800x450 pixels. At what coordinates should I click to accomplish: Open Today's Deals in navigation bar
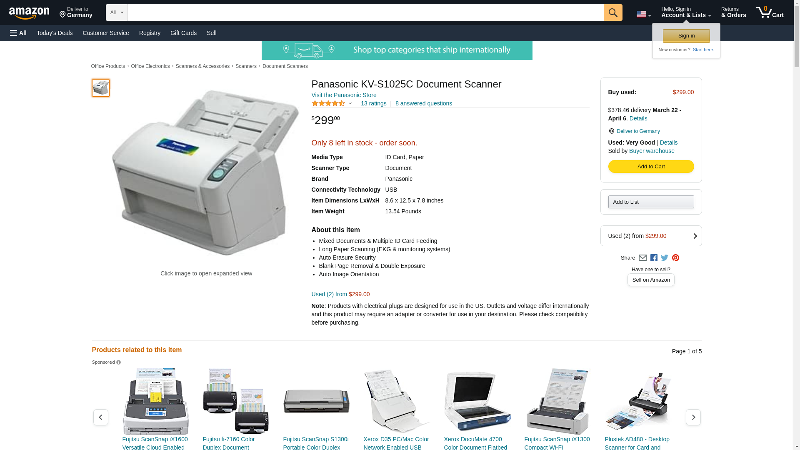[x=55, y=33]
